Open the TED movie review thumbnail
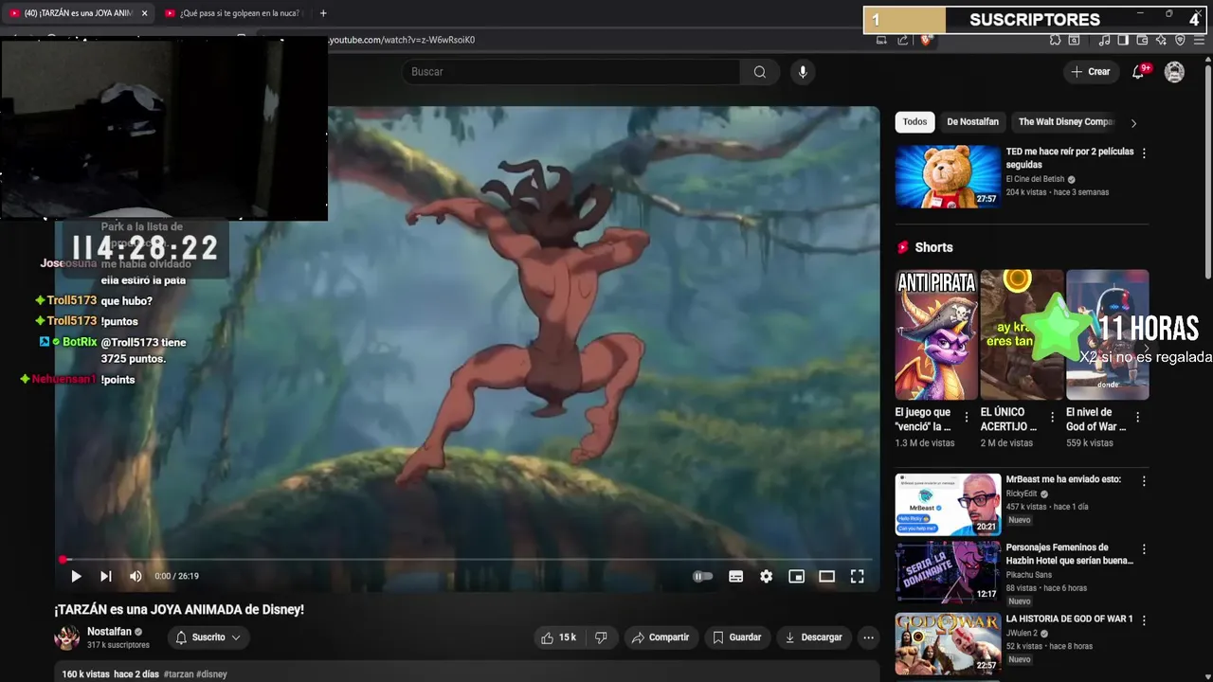This screenshot has height=682, width=1213. [x=948, y=176]
